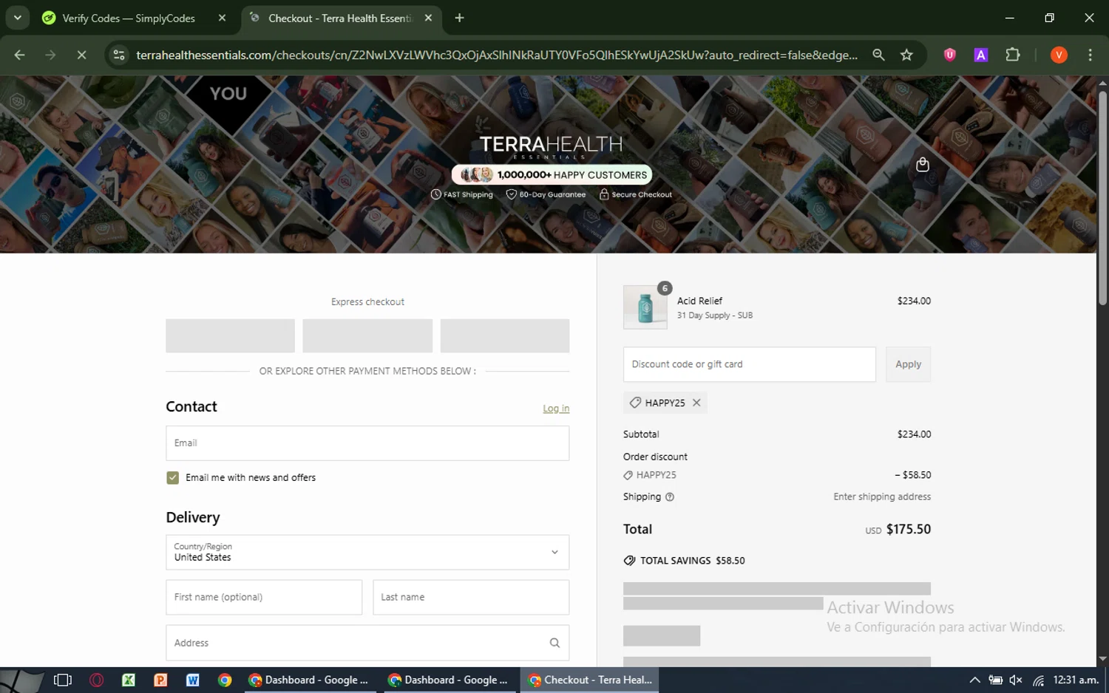This screenshot has height=693, width=1109.
Task: Open pinned Chrome icon in taskbar
Action: 225,680
